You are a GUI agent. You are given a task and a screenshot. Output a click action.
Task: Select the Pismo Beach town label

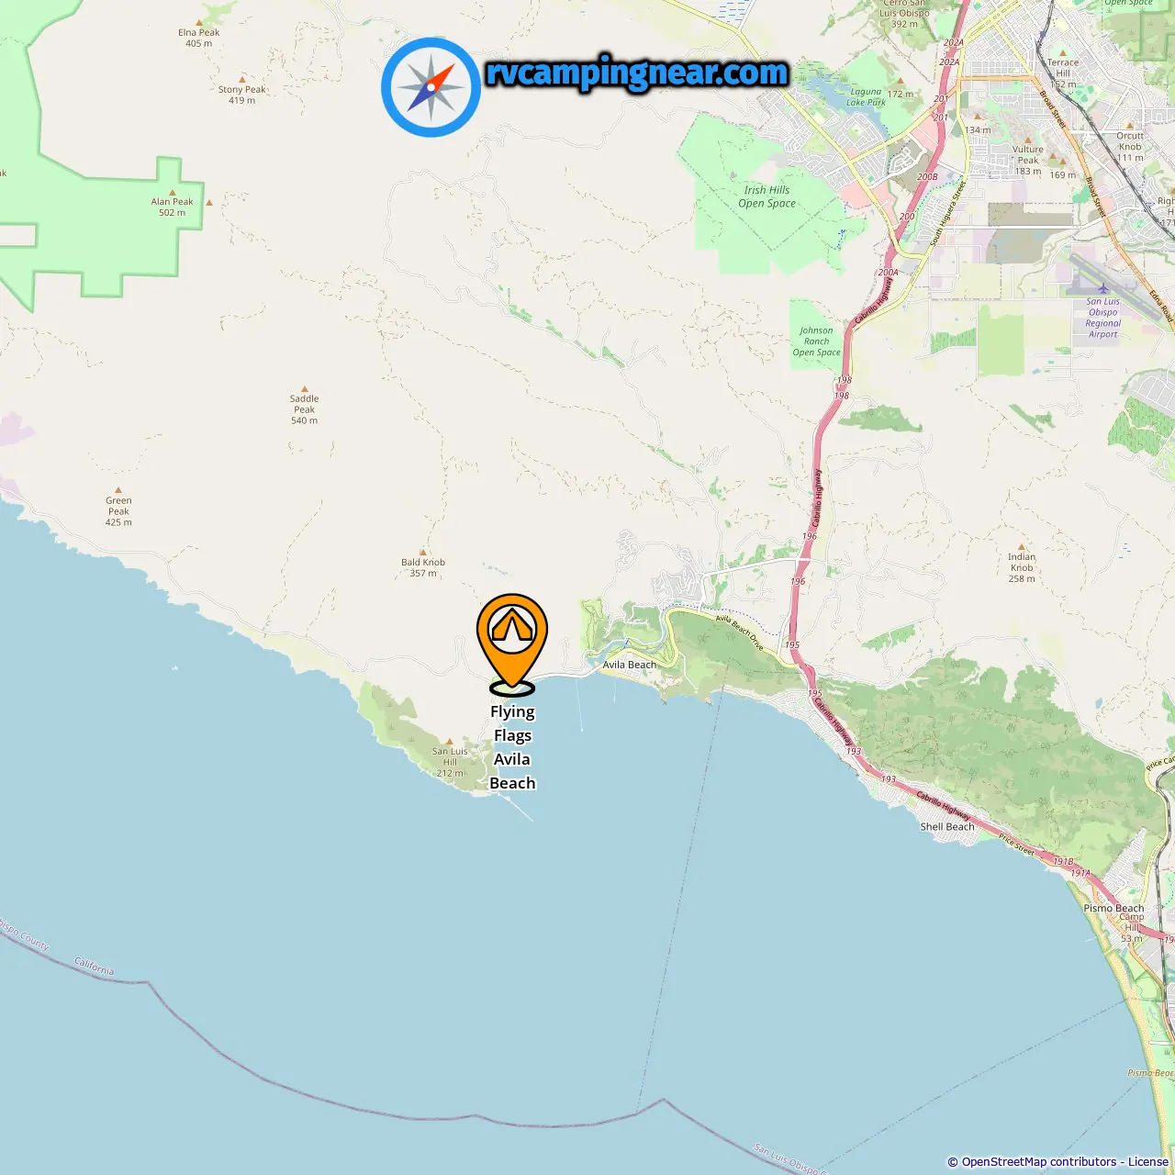(1113, 908)
